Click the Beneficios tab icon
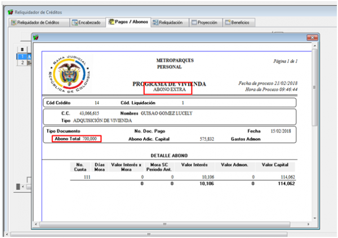 point(228,23)
